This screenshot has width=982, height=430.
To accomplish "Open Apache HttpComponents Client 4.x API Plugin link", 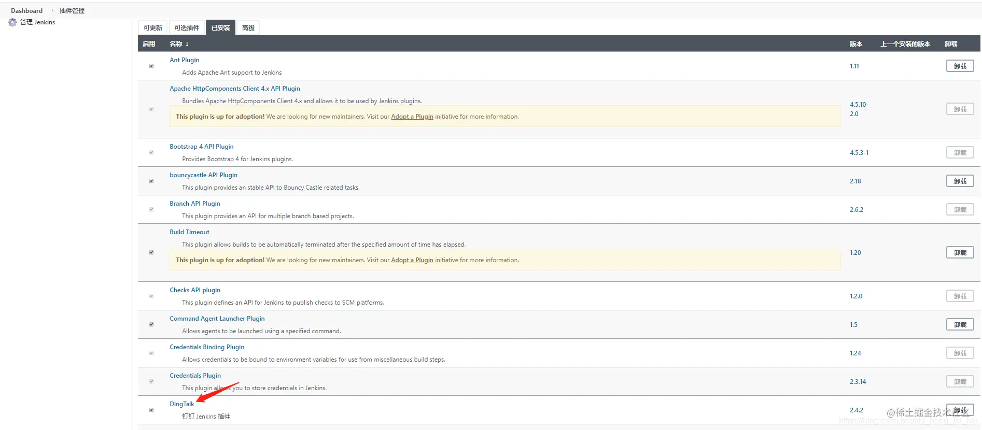I will 235,89.
